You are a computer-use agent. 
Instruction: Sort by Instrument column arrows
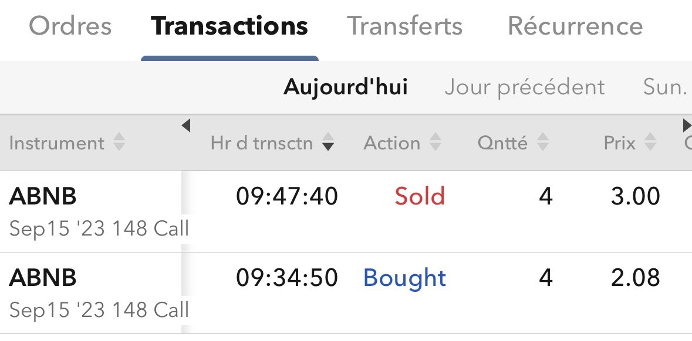pos(119,143)
